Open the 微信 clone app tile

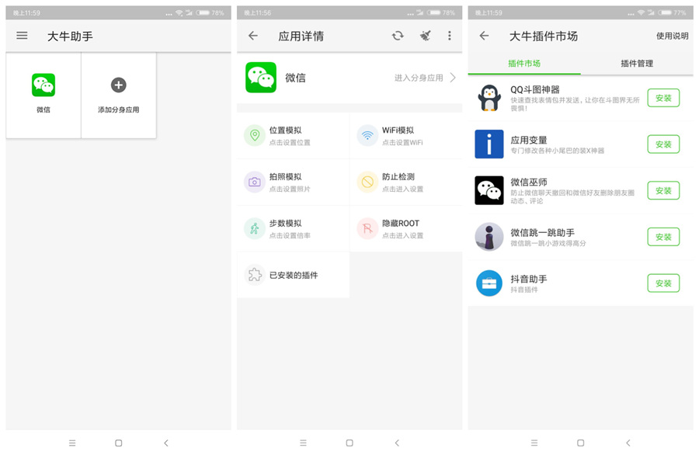pos(43,94)
